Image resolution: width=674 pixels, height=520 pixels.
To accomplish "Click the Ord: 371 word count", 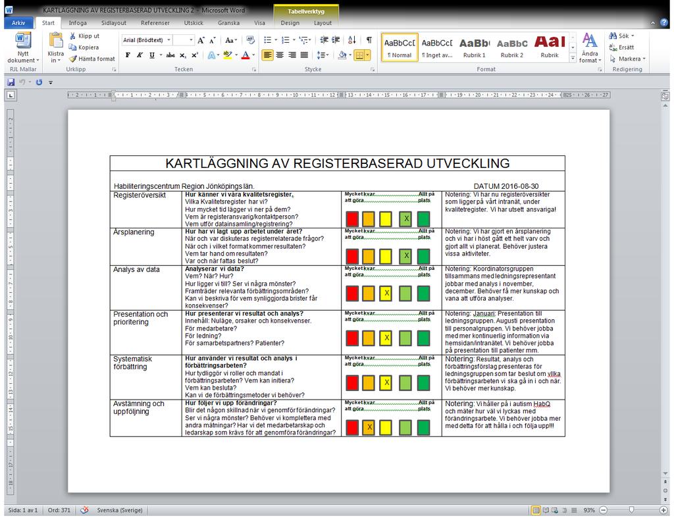I will (x=59, y=510).
